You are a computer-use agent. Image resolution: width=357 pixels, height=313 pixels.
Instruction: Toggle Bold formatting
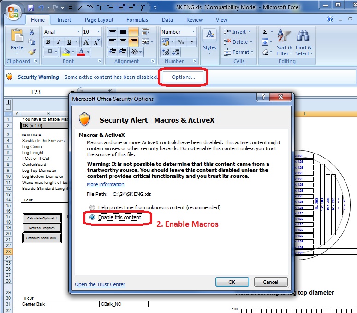[48, 42]
